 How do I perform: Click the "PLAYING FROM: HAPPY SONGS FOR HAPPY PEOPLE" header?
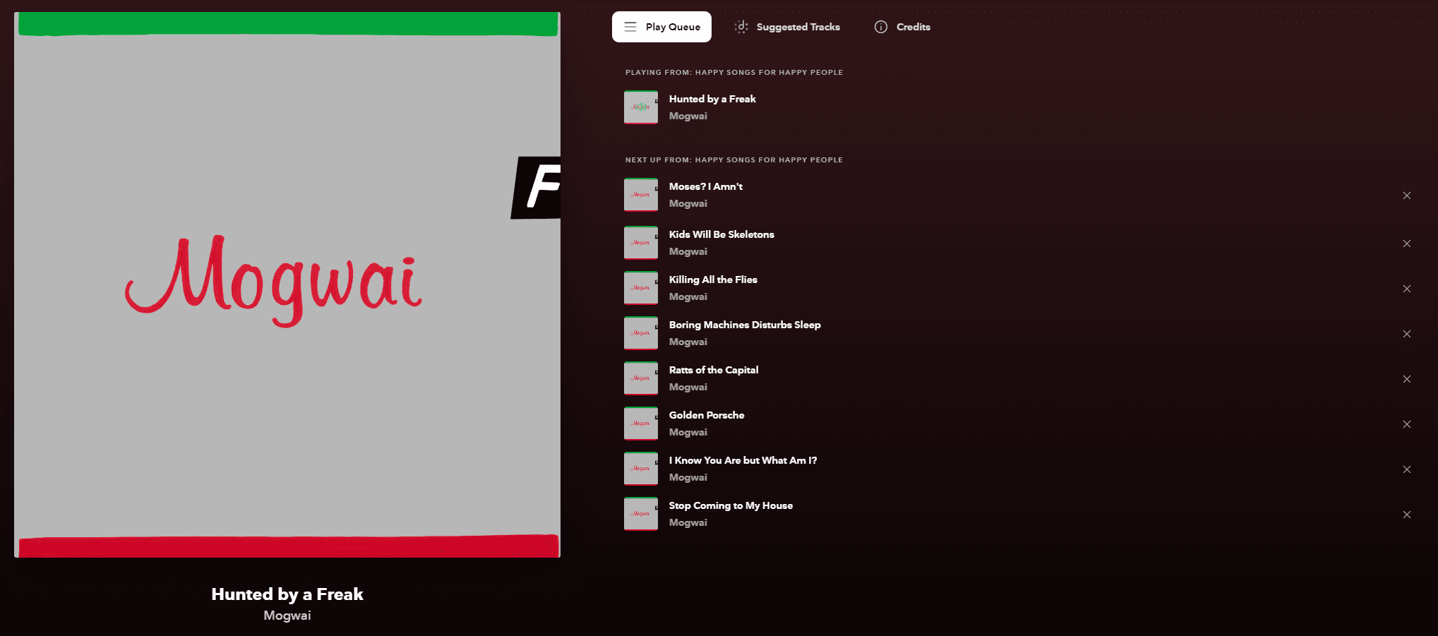pyautogui.click(x=734, y=72)
